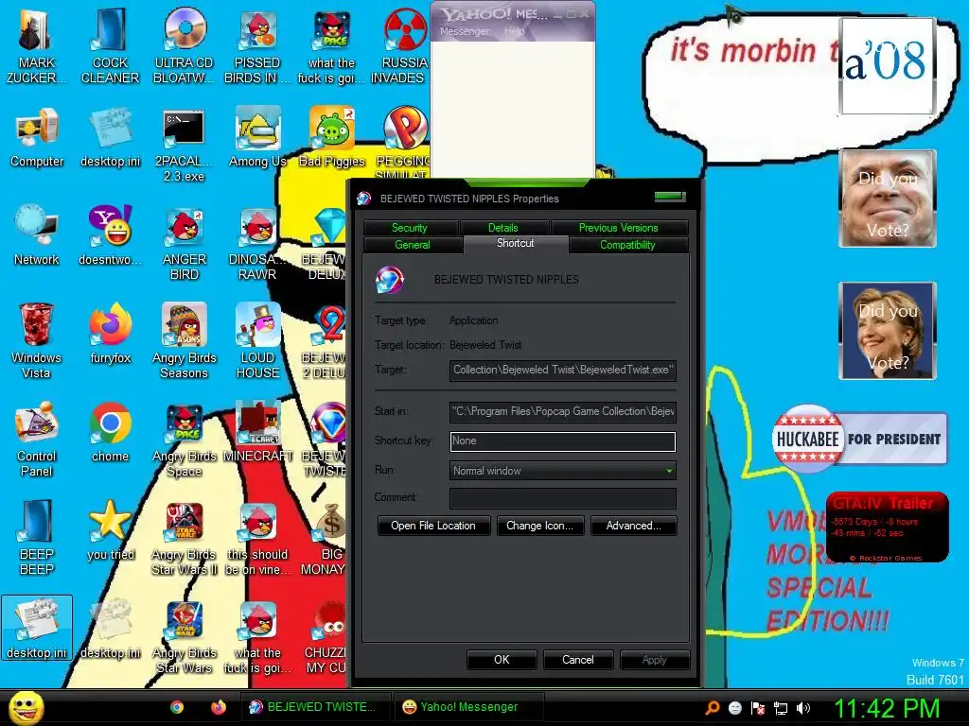Select the Angry Birds Space icon

point(185,440)
